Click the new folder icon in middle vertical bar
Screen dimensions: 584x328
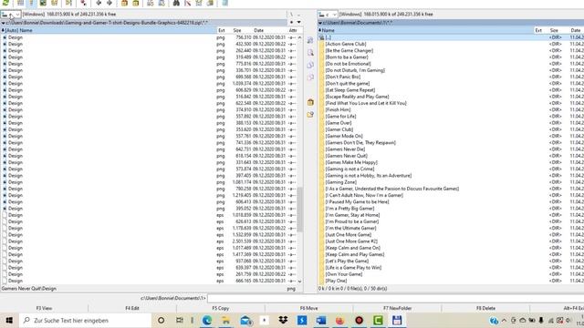[x=310, y=115]
